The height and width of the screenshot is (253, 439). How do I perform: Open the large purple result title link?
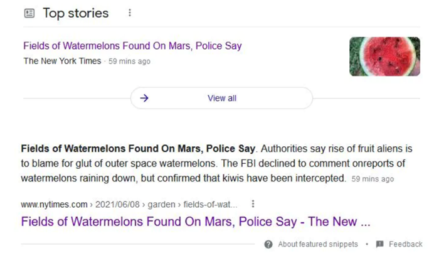[x=196, y=222]
